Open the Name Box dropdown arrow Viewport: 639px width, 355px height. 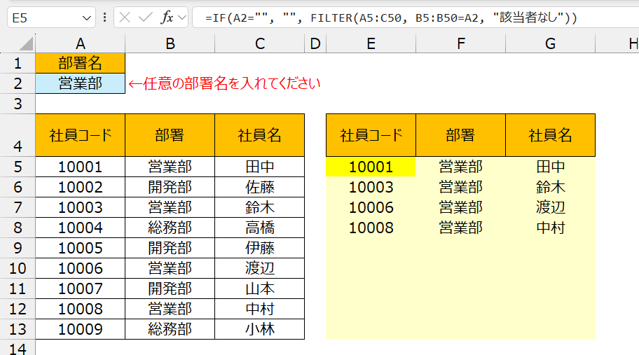87,18
